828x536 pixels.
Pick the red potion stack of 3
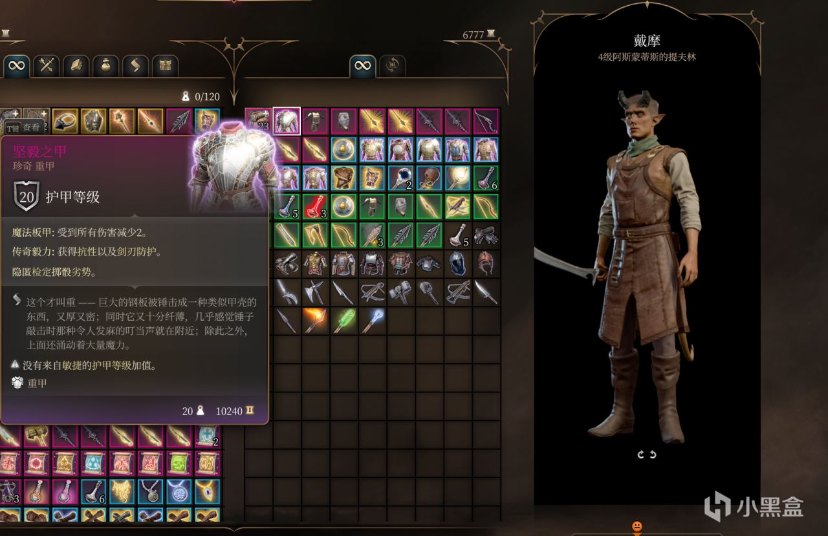click(315, 206)
